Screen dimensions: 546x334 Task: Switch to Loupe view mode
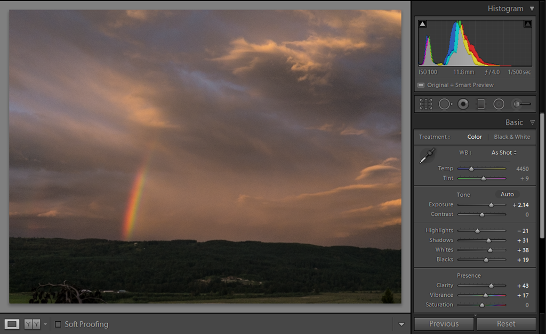coord(12,324)
